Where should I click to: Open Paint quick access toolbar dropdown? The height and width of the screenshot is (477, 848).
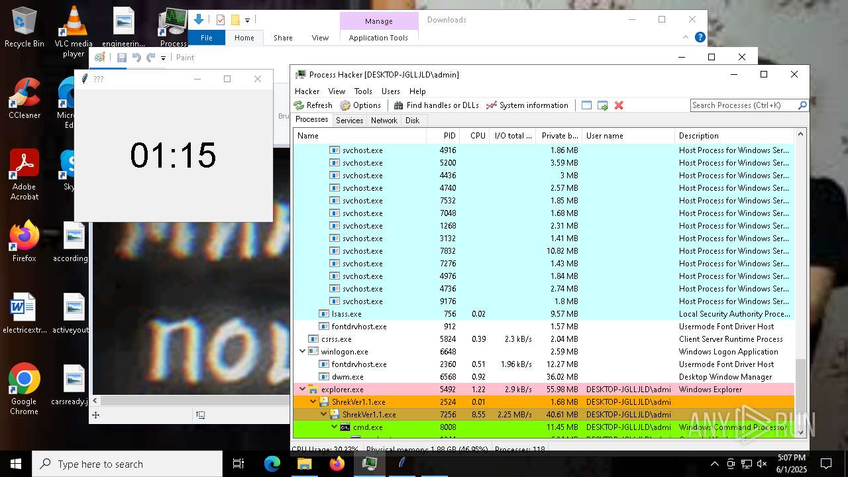click(x=163, y=58)
